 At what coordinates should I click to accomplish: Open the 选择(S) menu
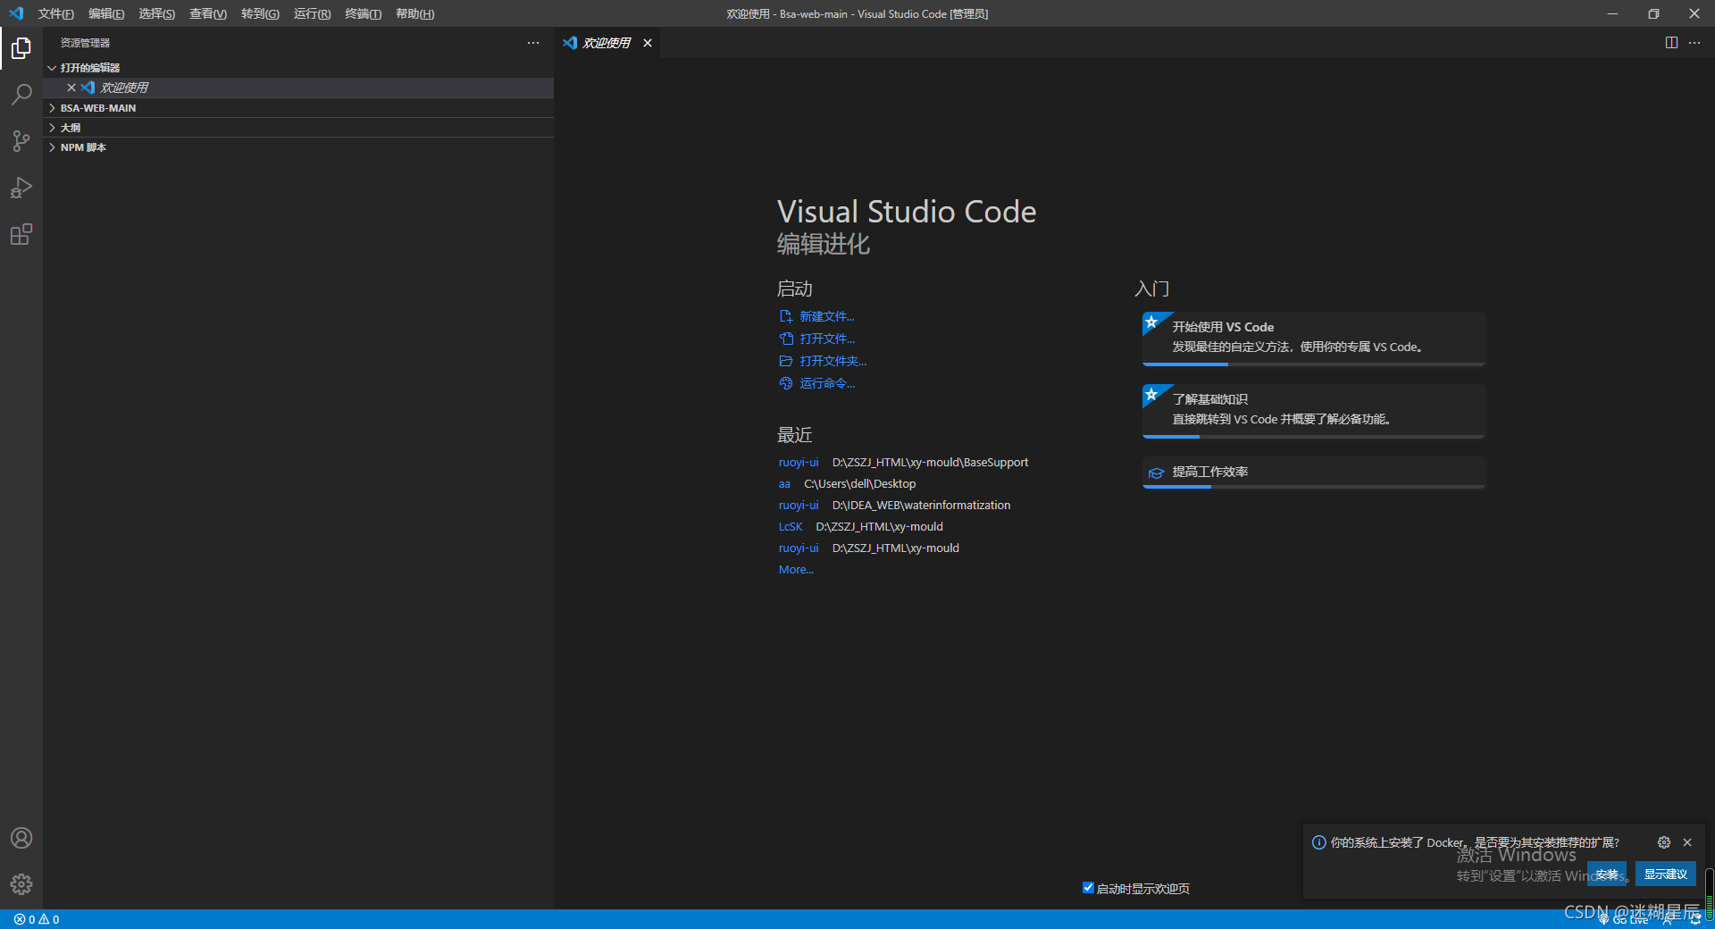pyautogui.click(x=156, y=13)
